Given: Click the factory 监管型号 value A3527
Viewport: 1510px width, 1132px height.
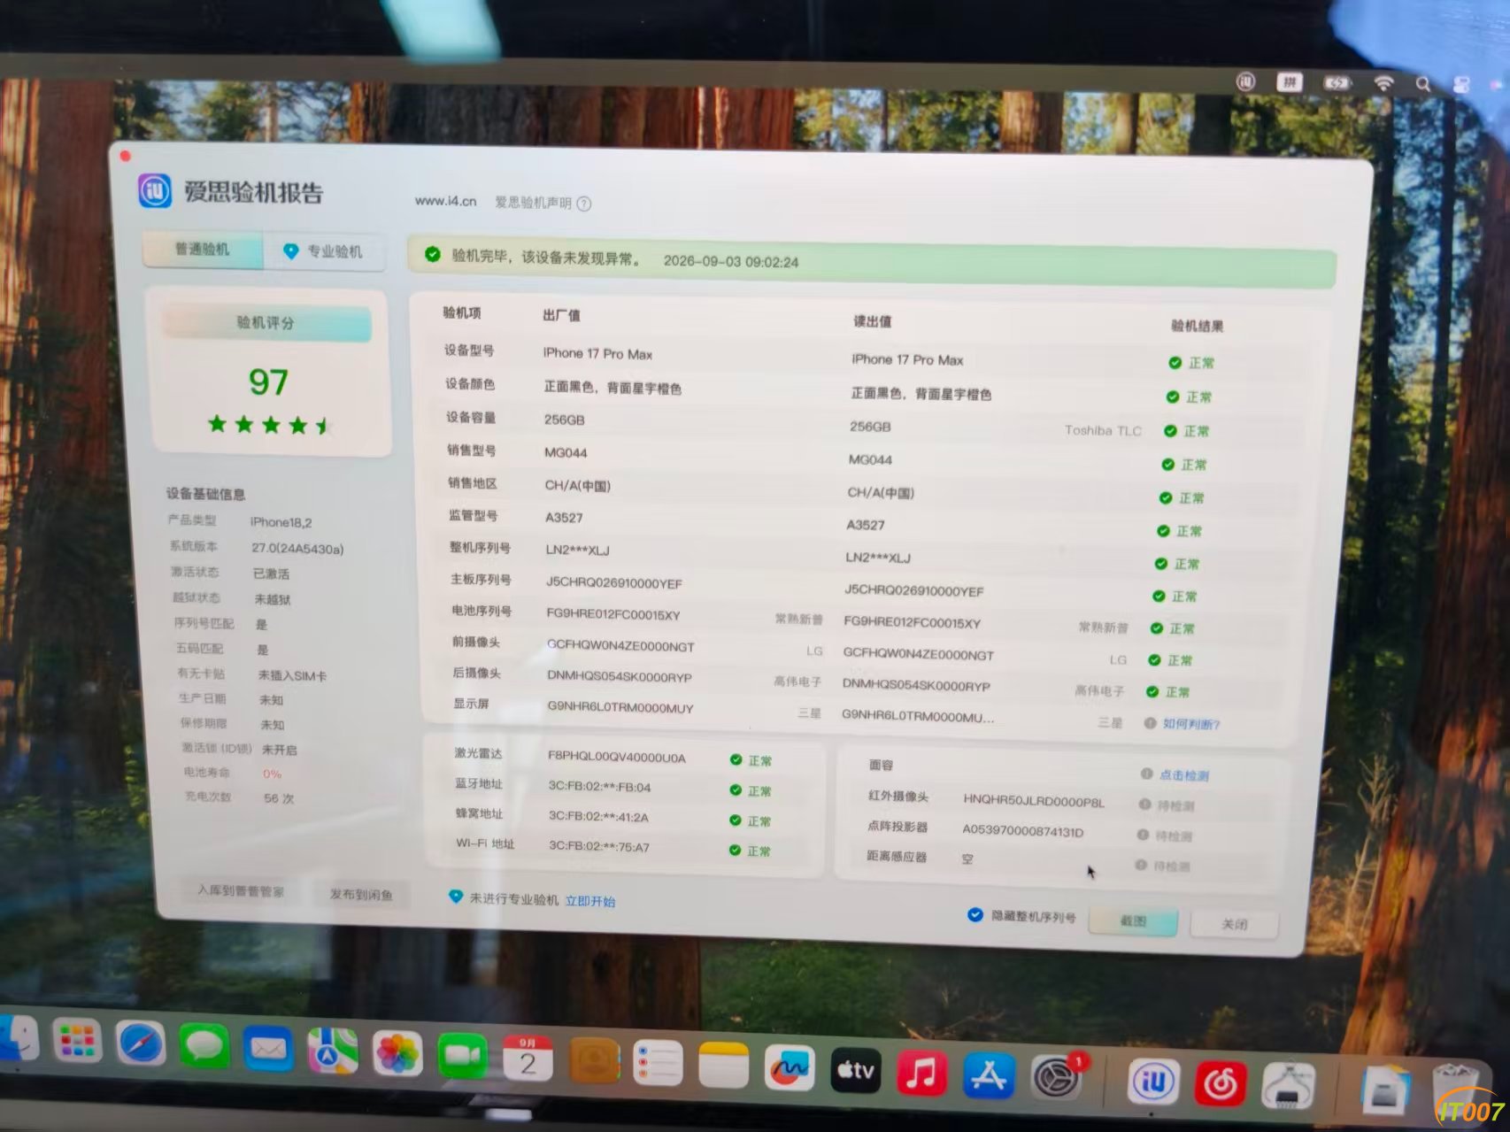Looking at the screenshot, I should (x=564, y=518).
